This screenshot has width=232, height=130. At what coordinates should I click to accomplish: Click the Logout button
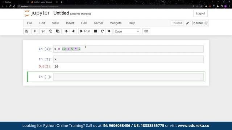tap(200, 13)
